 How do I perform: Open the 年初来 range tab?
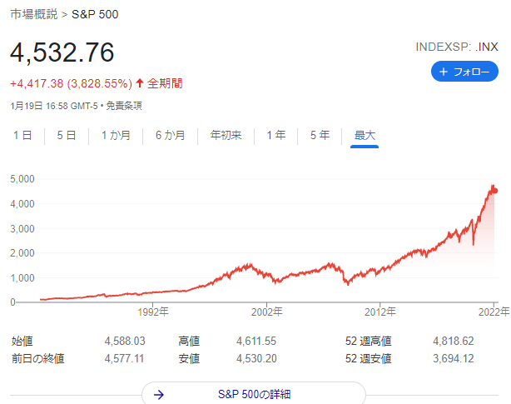click(x=226, y=135)
